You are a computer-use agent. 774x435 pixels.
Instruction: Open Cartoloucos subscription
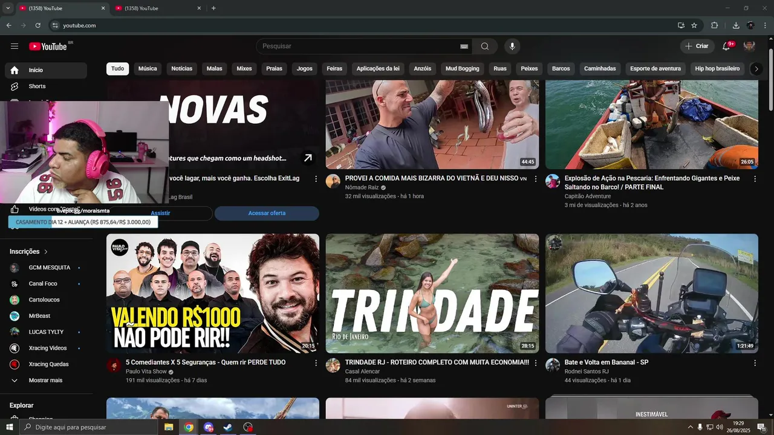tap(46, 300)
